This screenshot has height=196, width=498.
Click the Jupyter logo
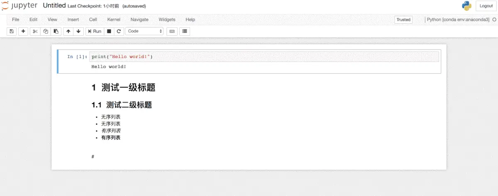20,6
